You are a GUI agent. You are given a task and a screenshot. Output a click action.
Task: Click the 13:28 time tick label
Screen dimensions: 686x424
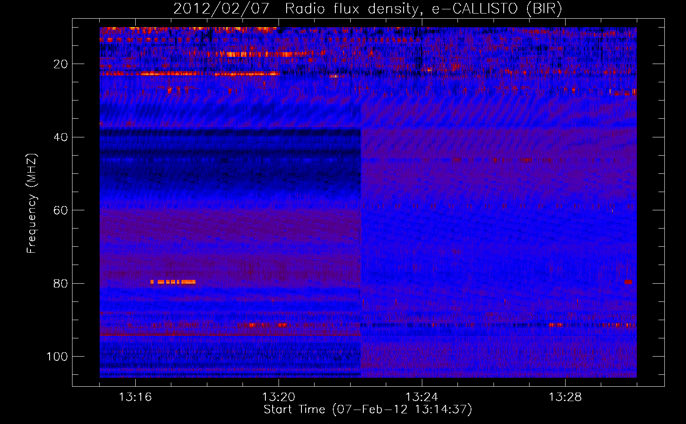click(x=565, y=397)
